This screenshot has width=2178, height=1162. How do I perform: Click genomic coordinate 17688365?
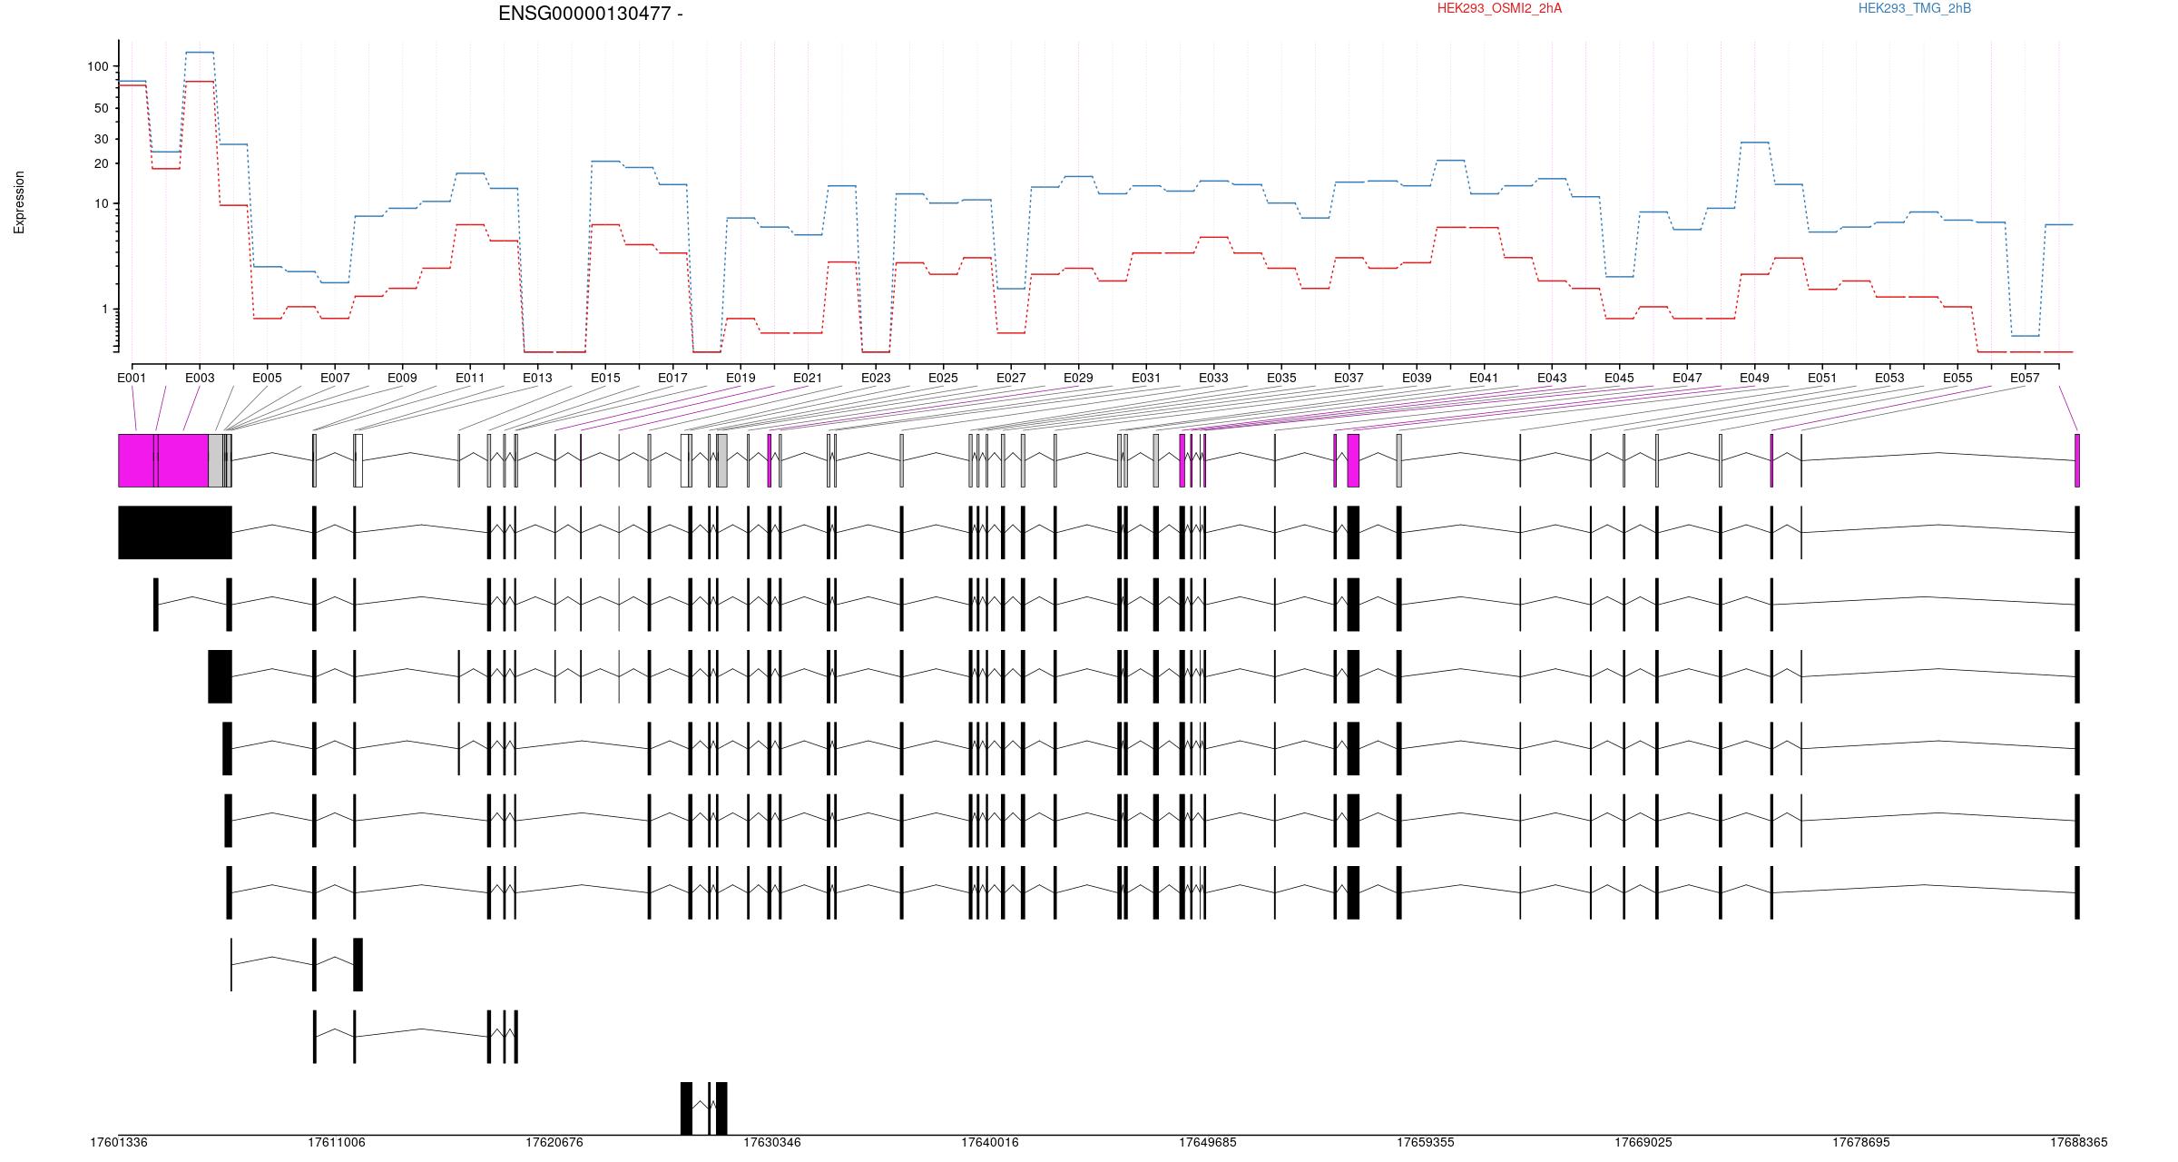coord(2079,1142)
